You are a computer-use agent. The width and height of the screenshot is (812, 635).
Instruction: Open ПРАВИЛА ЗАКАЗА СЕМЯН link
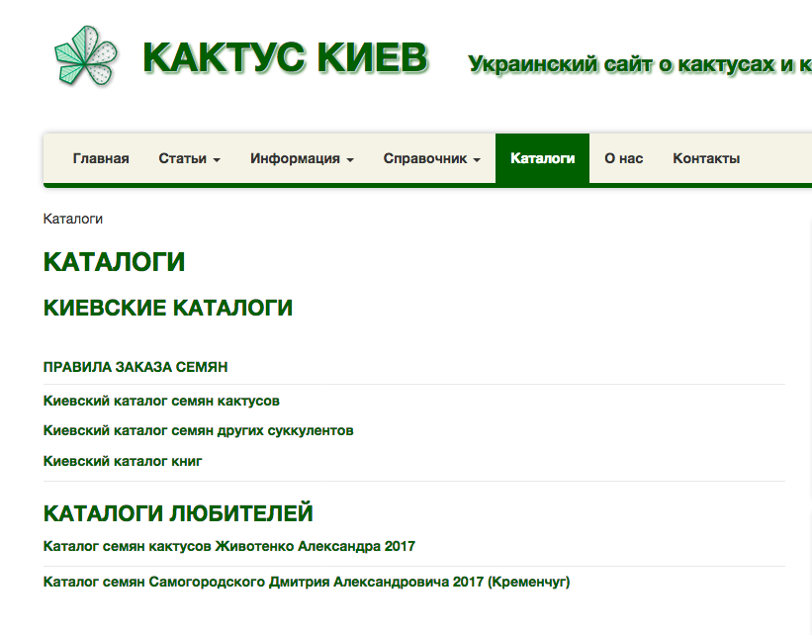pos(135,367)
